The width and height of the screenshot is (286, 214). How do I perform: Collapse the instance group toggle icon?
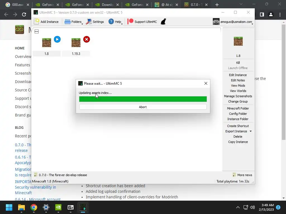[x=37, y=31]
